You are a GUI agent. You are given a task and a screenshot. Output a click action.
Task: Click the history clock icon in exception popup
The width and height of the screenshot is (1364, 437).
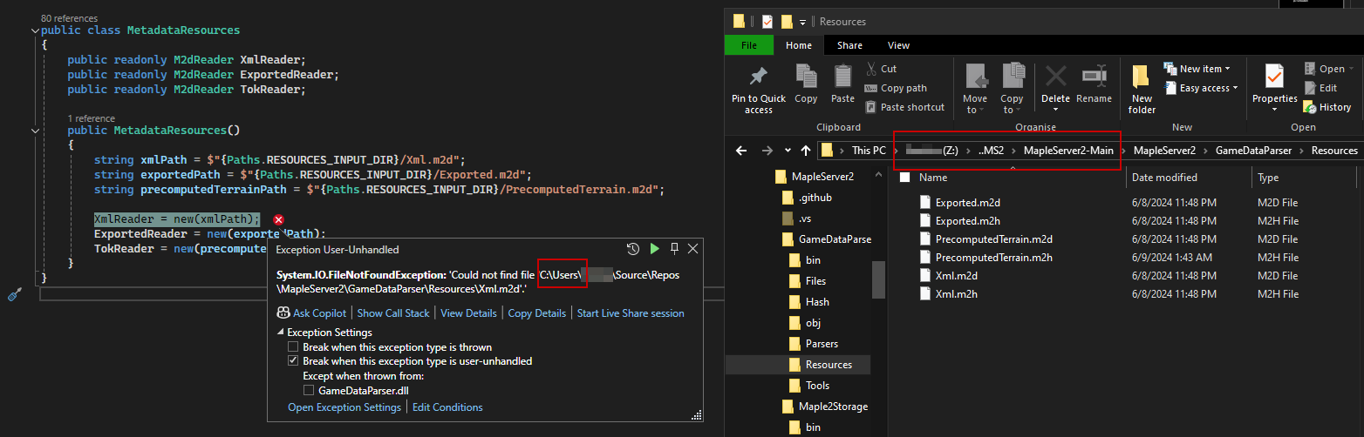634,249
